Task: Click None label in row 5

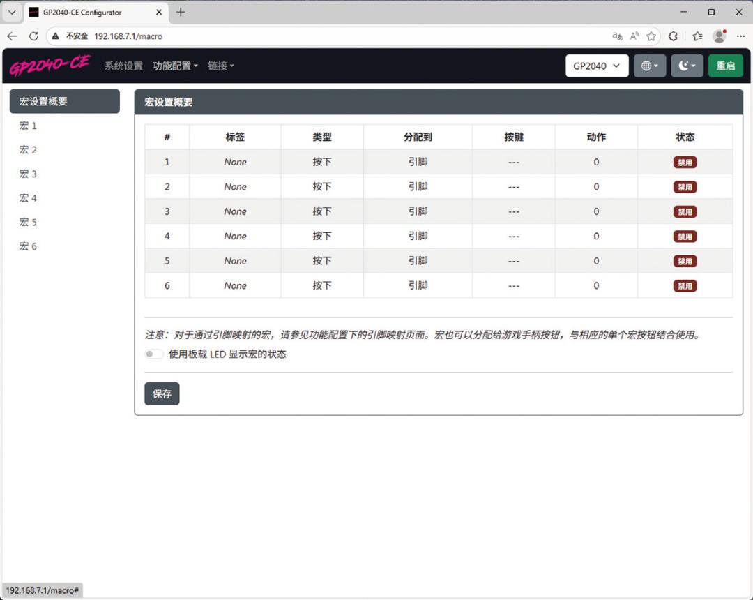Action: point(236,261)
